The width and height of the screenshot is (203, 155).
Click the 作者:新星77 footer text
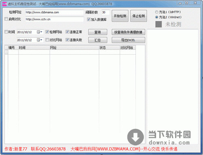[16, 149]
